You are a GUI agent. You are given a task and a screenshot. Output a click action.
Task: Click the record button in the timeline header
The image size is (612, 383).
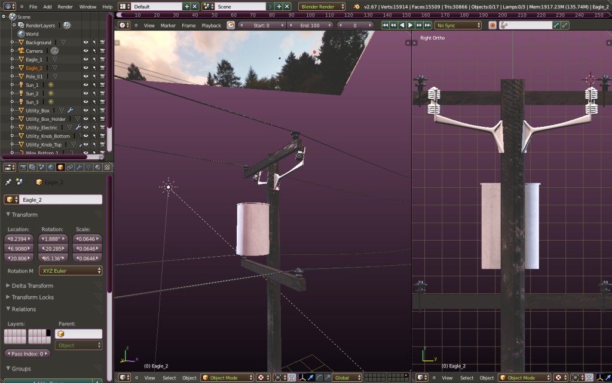pos(493,25)
